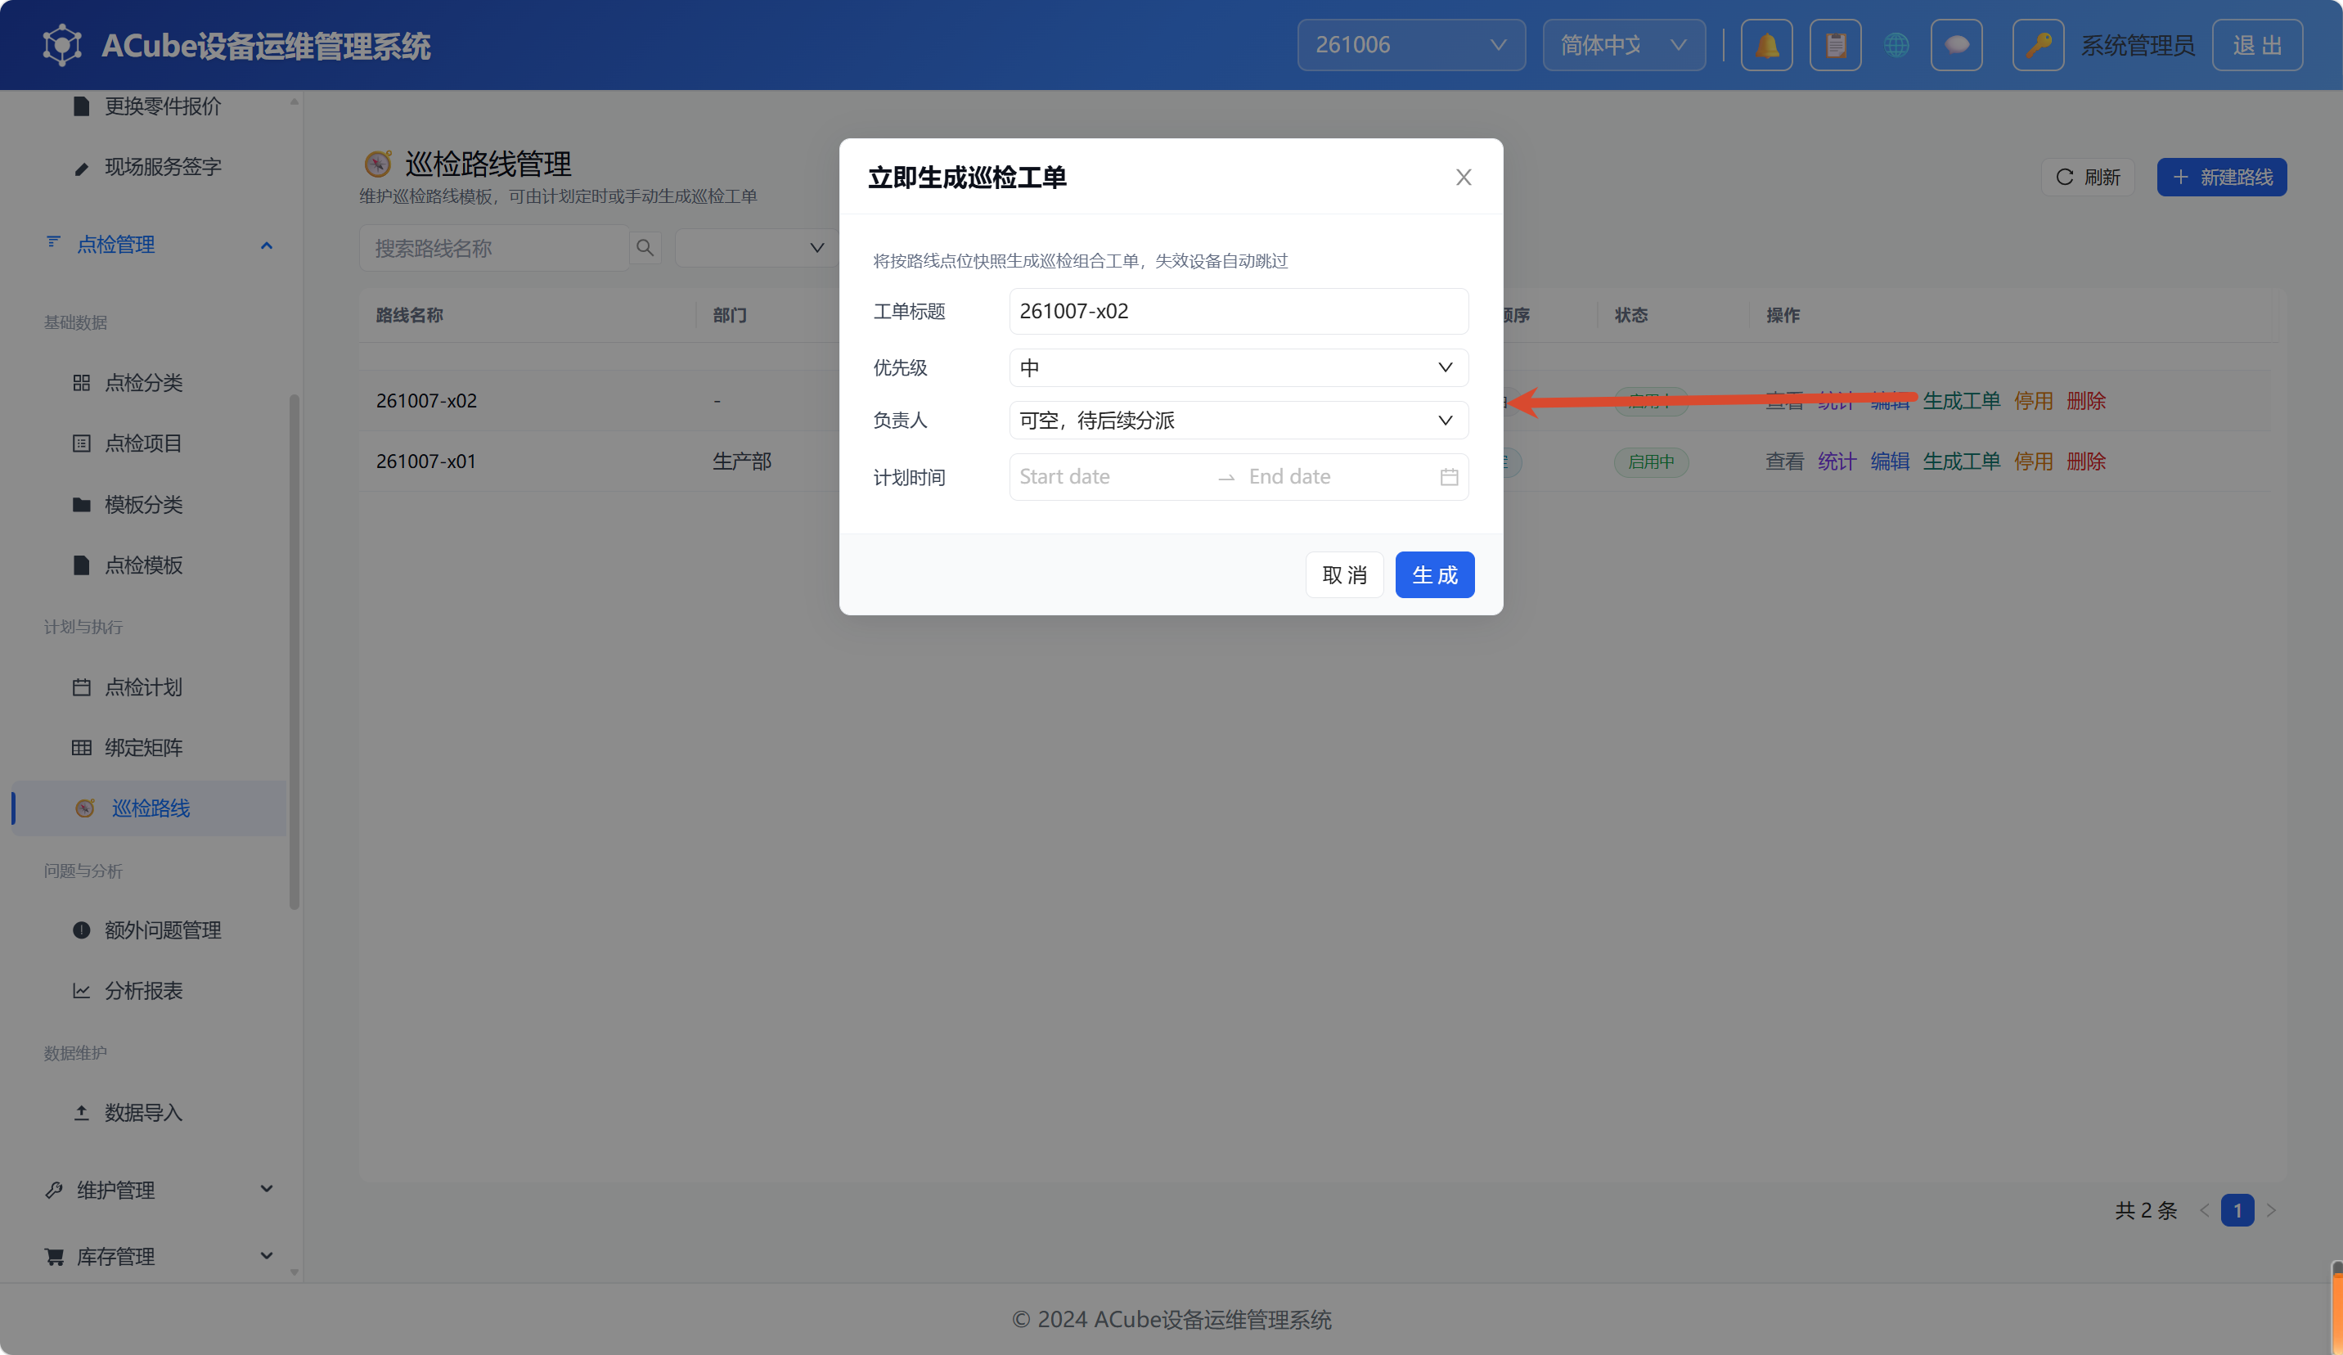Go to pagination page 1
Image resolution: width=2343 pixels, height=1355 pixels.
click(2237, 1210)
